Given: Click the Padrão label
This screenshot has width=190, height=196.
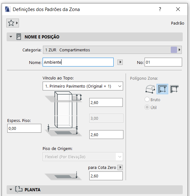Looking at the screenshot, I should click(177, 23).
